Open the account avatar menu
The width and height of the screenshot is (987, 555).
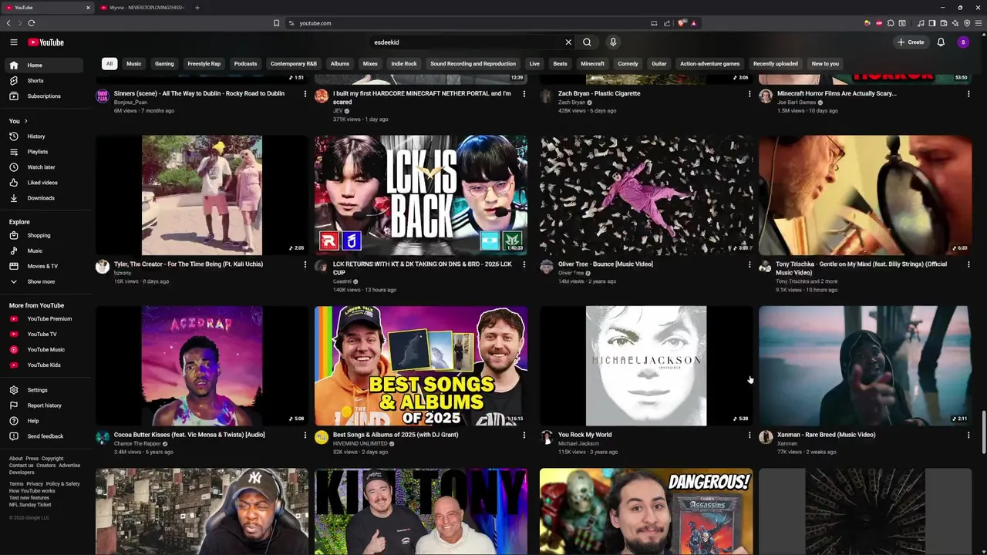(x=963, y=42)
